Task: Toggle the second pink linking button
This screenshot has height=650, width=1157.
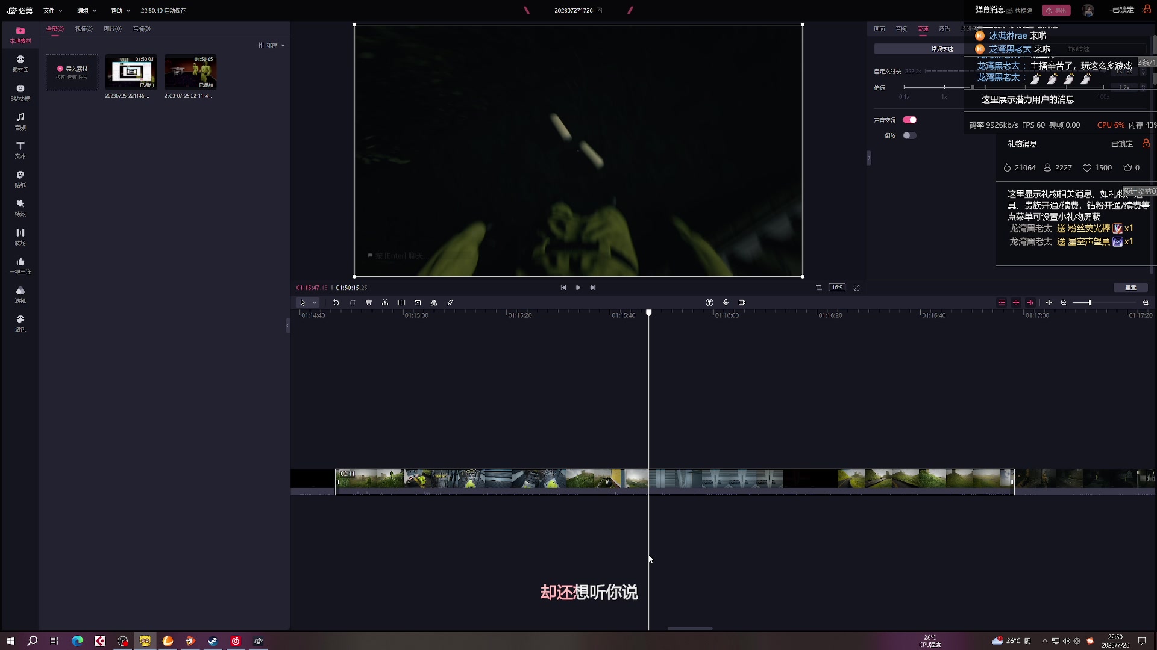Action: pyautogui.click(x=1016, y=303)
